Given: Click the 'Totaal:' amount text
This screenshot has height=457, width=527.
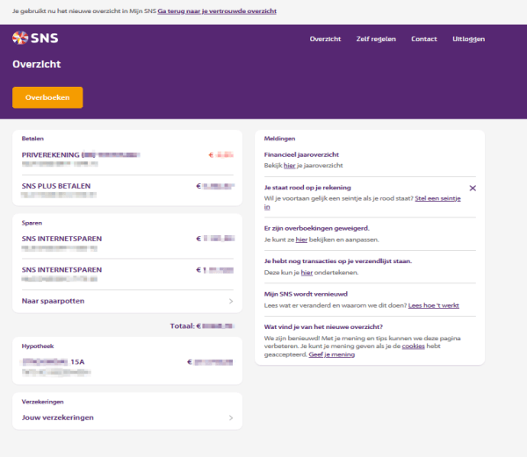Looking at the screenshot, I should [202, 326].
